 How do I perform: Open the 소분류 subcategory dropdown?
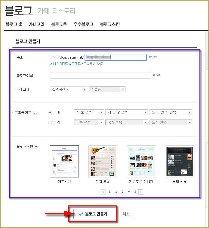107,89
